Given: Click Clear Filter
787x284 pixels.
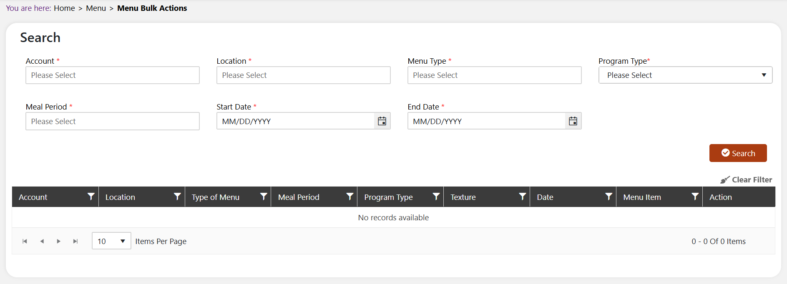Looking at the screenshot, I should click(x=746, y=179).
